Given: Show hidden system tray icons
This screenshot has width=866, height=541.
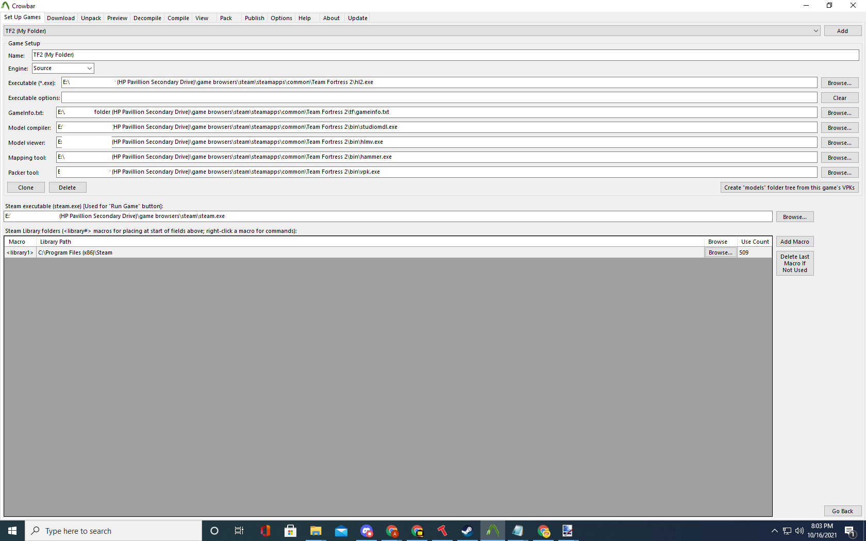Looking at the screenshot, I should (774, 531).
